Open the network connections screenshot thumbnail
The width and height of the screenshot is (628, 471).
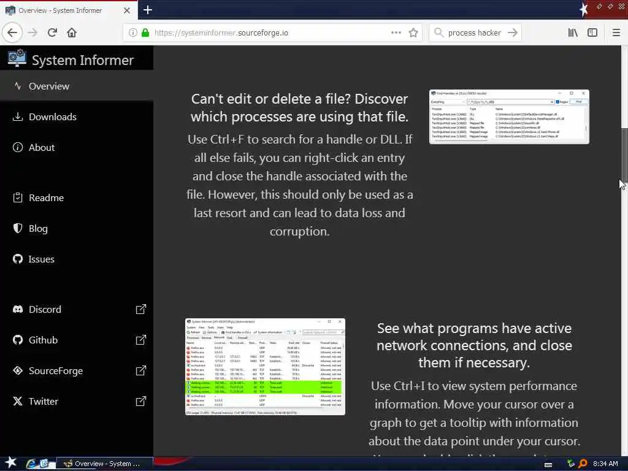click(x=265, y=367)
